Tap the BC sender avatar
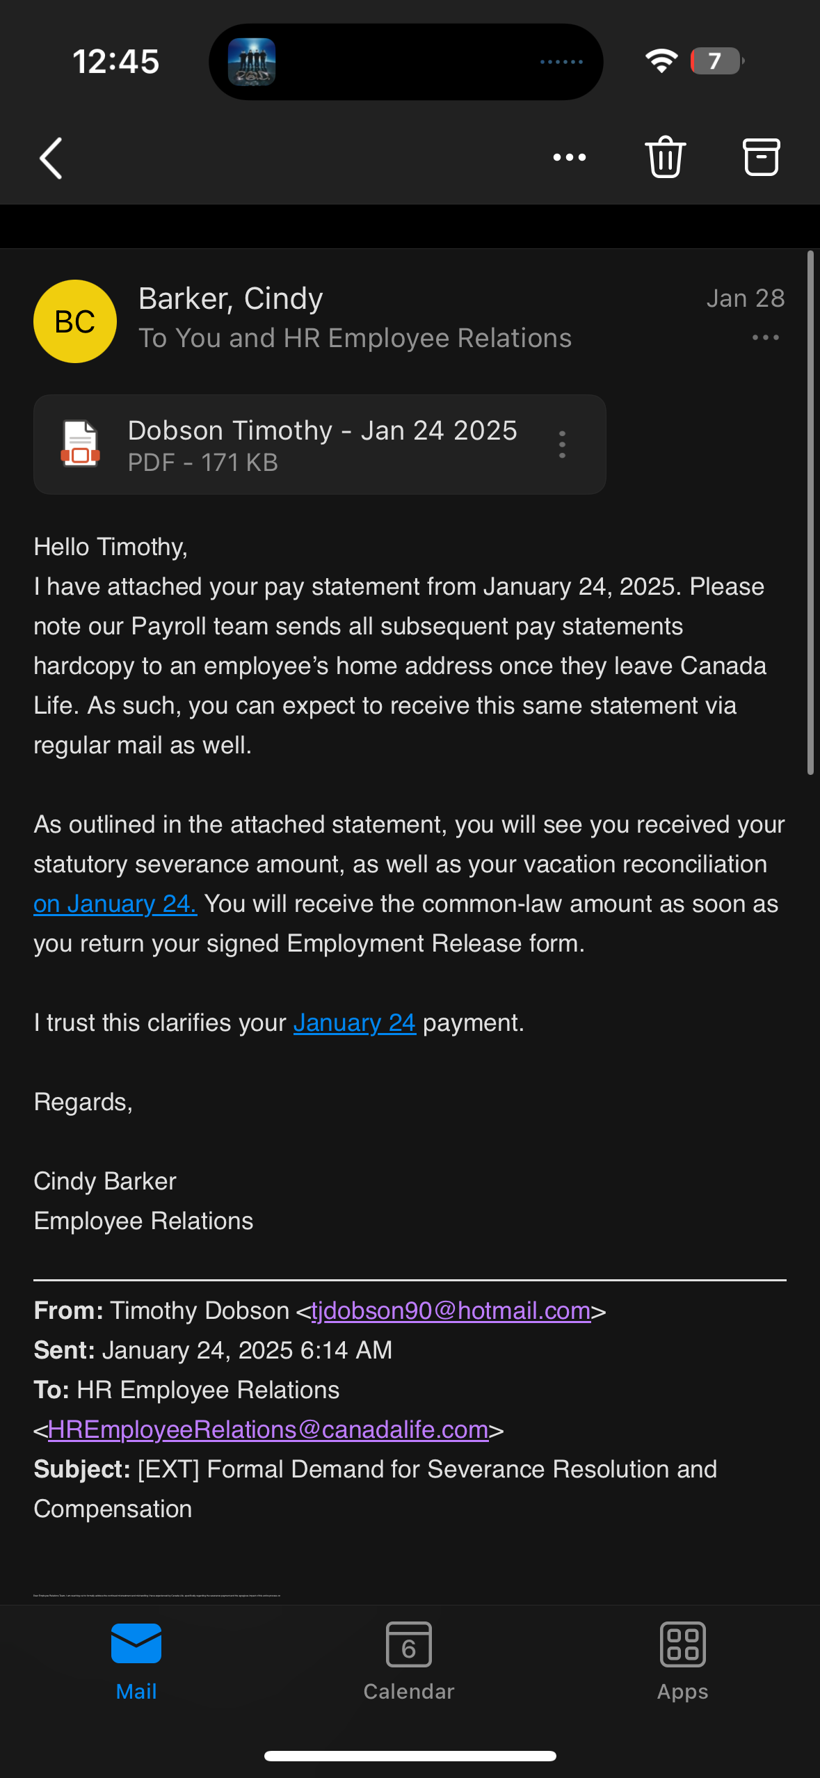This screenshot has width=820, height=1778. (75, 321)
